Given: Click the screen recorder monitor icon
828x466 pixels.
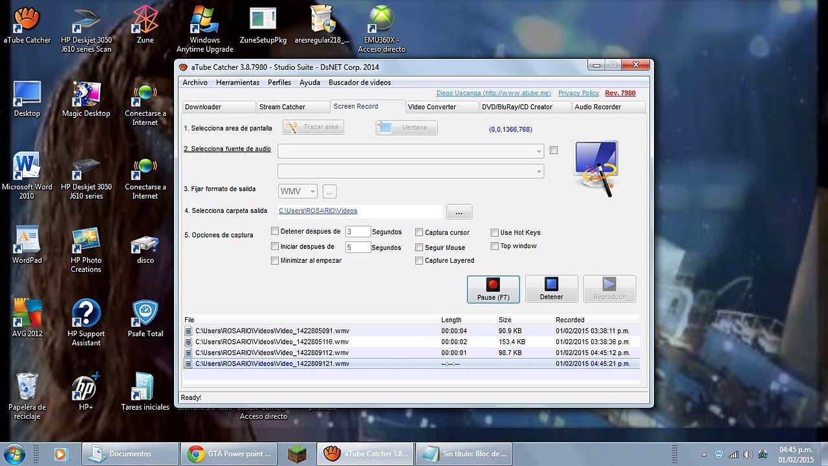Looking at the screenshot, I should 596,168.
